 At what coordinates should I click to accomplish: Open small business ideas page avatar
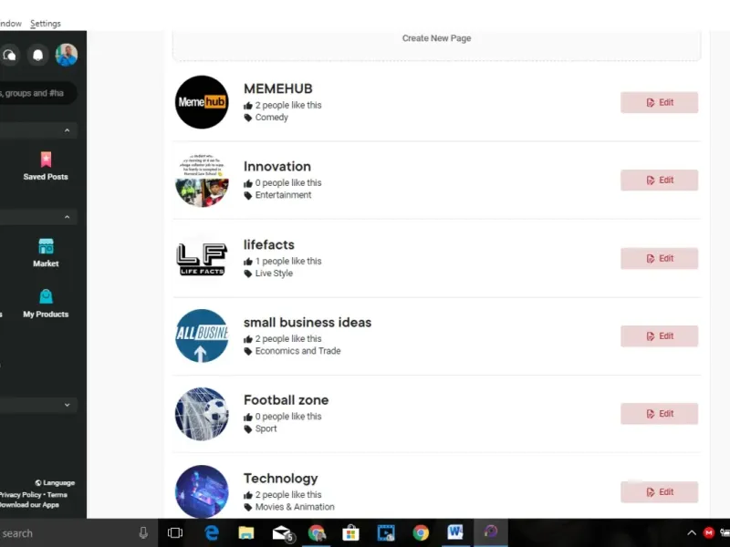[202, 335]
